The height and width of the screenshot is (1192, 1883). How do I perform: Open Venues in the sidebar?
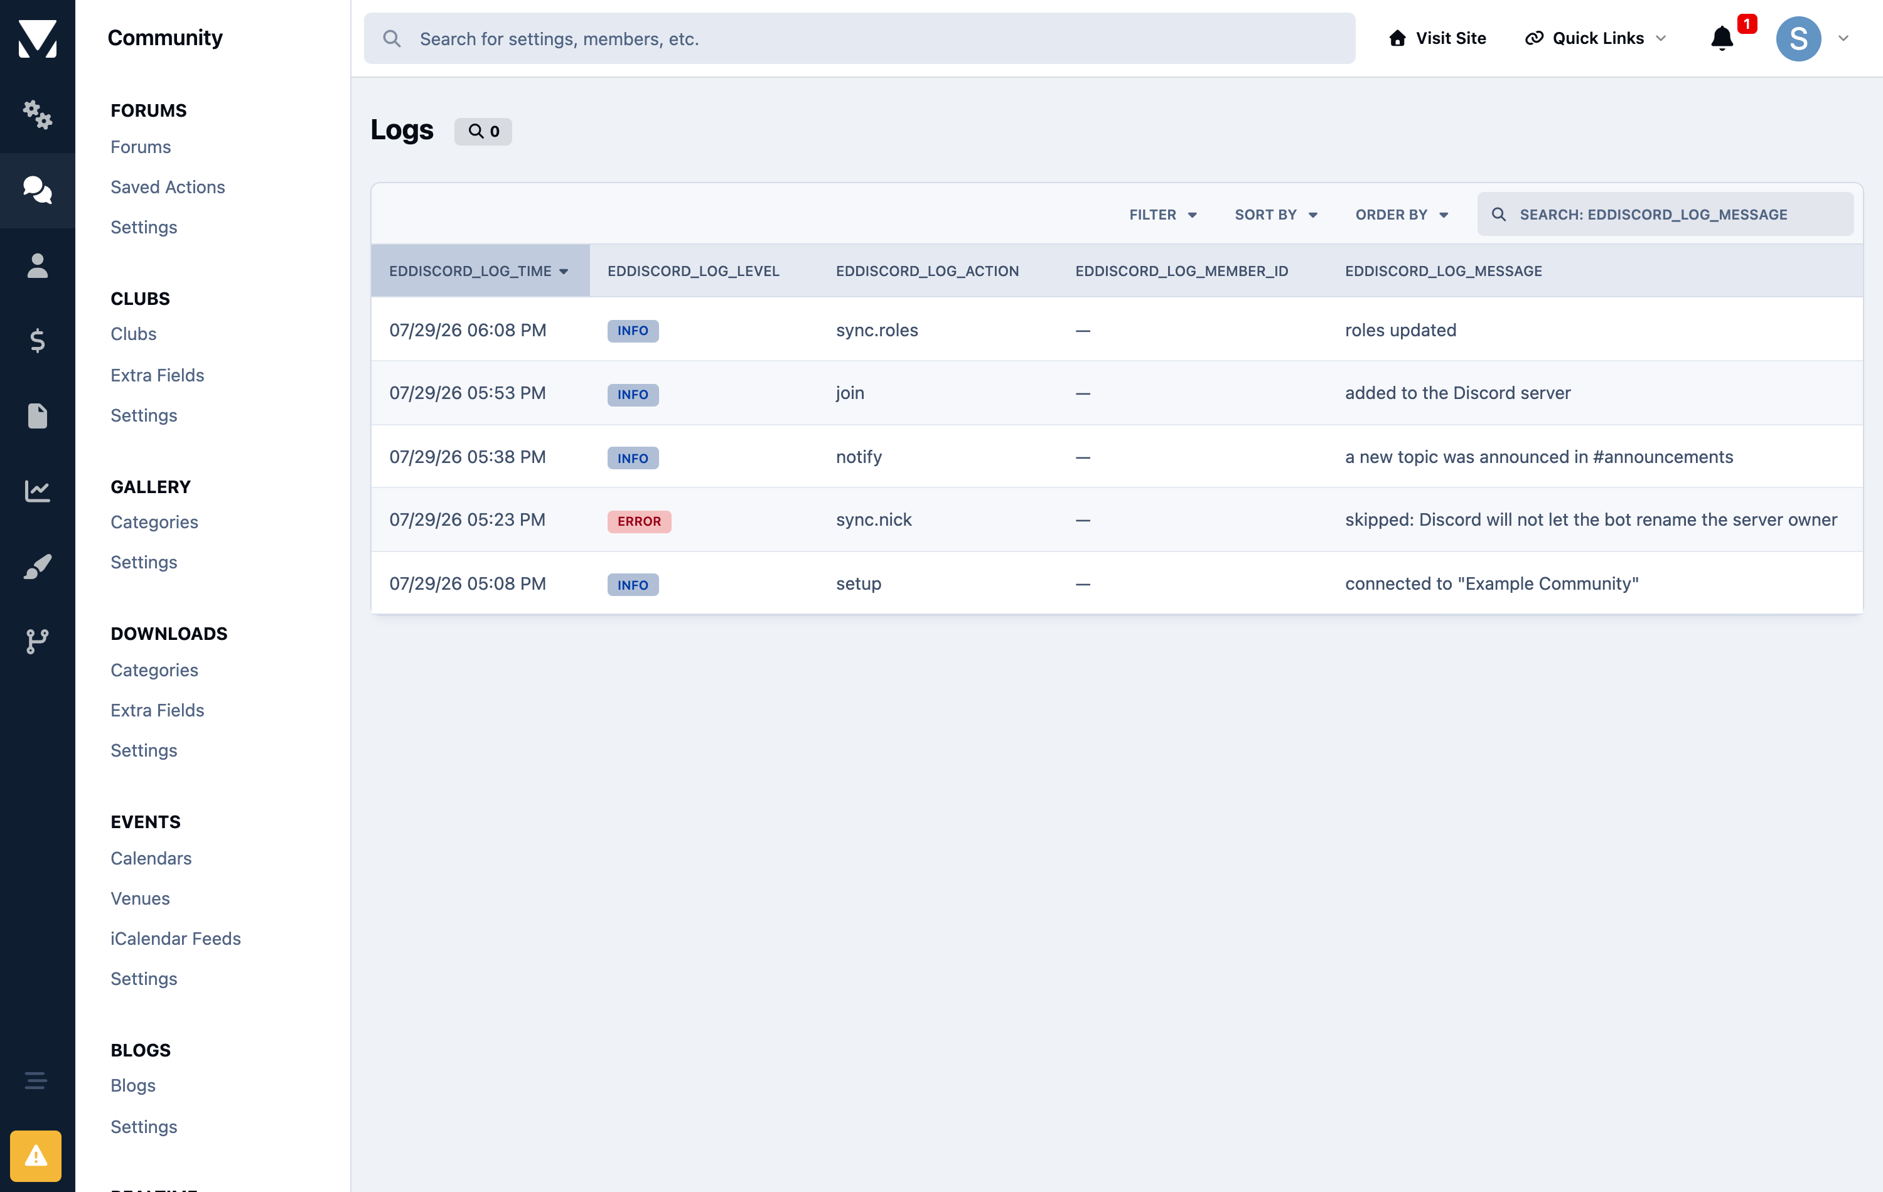(x=140, y=898)
